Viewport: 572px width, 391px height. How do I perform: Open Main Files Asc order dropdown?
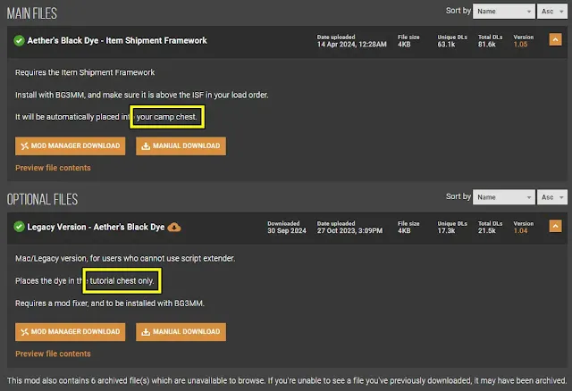click(552, 12)
